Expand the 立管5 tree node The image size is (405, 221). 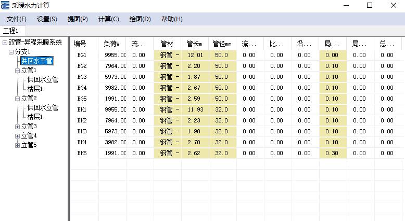(17, 145)
